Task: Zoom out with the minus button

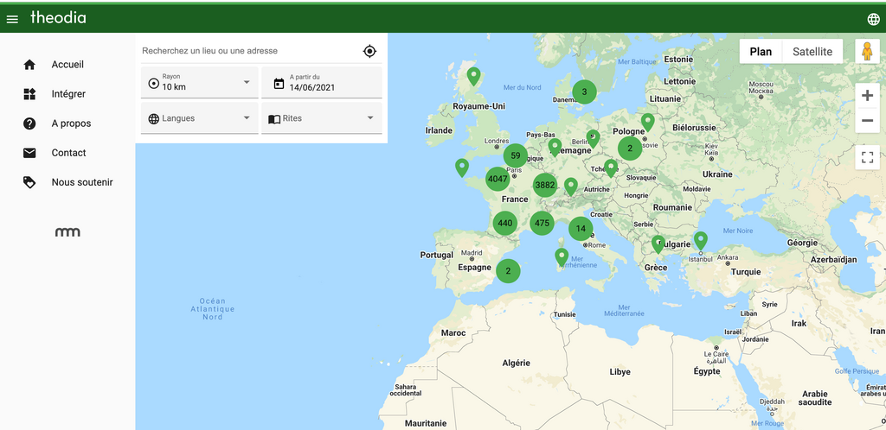Action: (867, 120)
